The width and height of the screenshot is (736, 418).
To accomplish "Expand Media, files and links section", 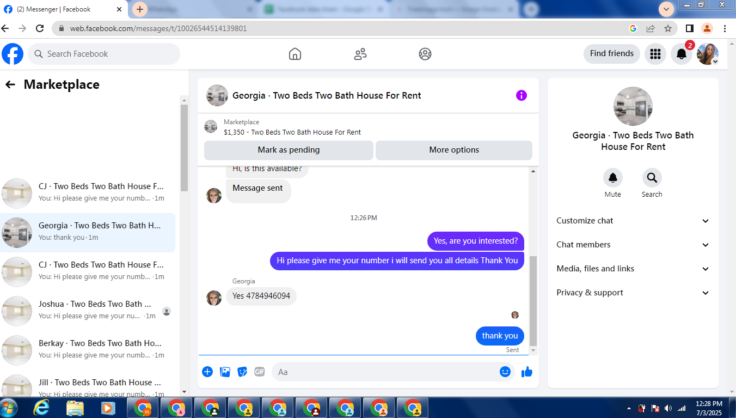I will (633, 269).
